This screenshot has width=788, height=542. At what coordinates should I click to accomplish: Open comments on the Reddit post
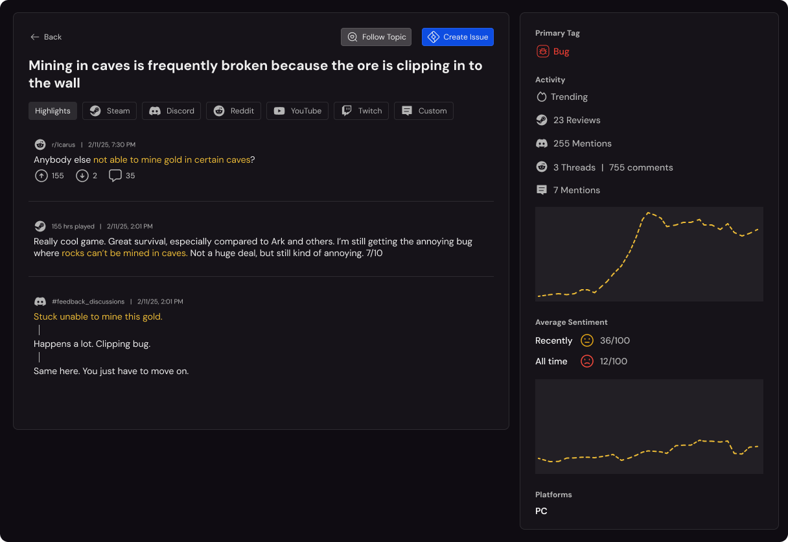tap(115, 176)
